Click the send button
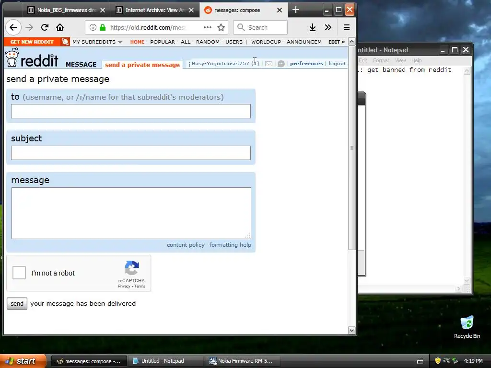The height and width of the screenshot is (368, 491). [17, 303]
